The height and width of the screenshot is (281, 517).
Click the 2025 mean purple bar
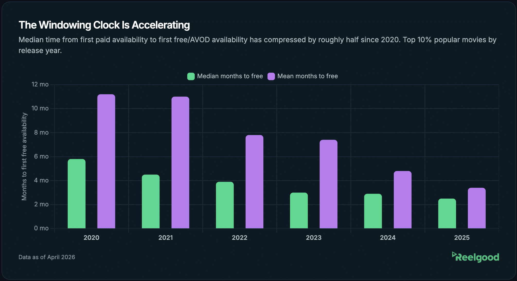point(477,208)
